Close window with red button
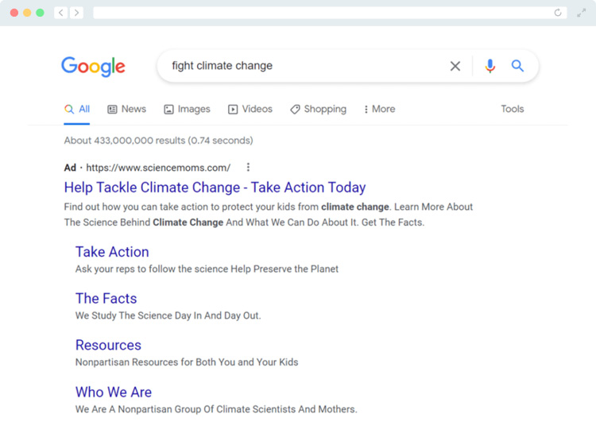The width and height of the screenshot is (596, 441). (14, 13)
